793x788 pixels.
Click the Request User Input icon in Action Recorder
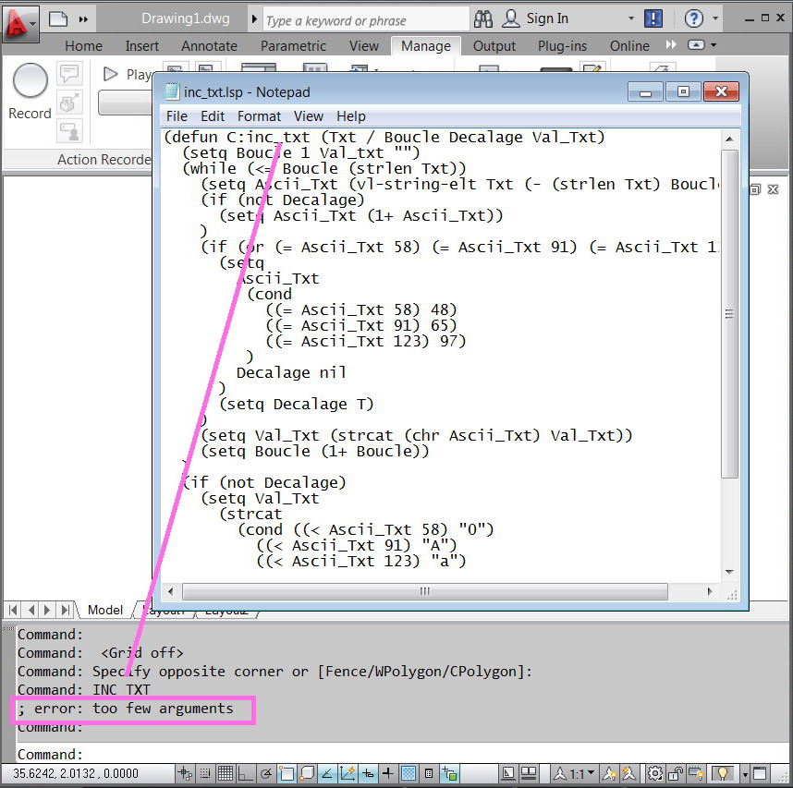coord(69,131)
